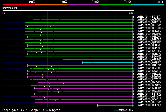Select the UniRef100_Q5Z9M6 label
Viewport: 166px width, 112px height.
[149, 91]
